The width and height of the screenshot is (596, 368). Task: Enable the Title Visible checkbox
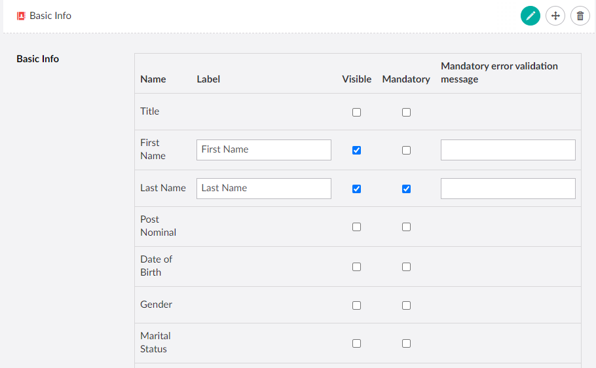(356, 112)
